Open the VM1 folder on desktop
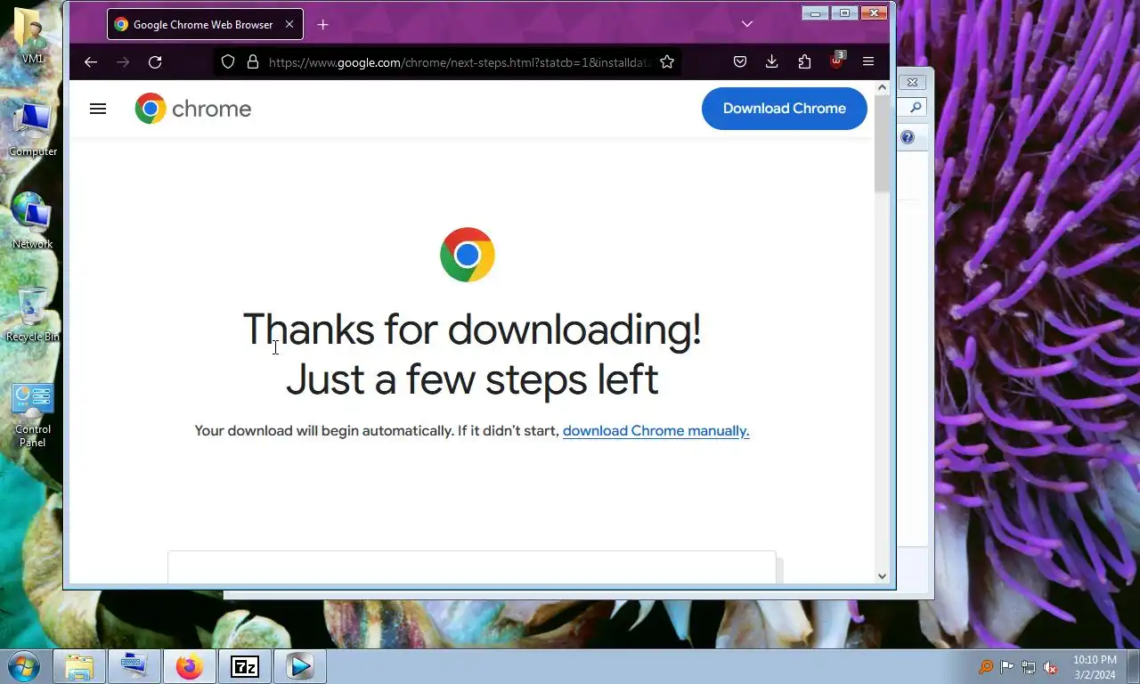1140x684 pixels. (x=33, y=36)
